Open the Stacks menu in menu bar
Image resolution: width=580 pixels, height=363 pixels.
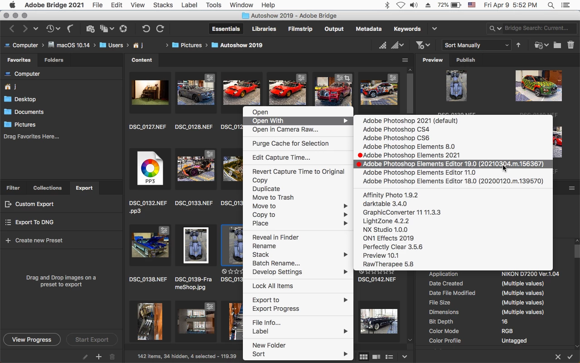click(163, 5)
